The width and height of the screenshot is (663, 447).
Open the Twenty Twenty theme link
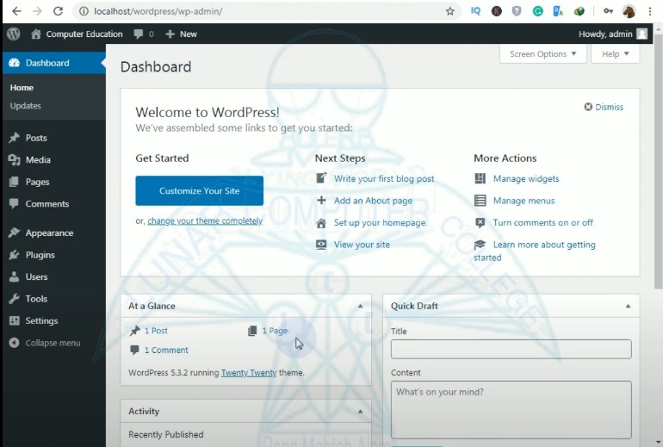coord(249,373)
